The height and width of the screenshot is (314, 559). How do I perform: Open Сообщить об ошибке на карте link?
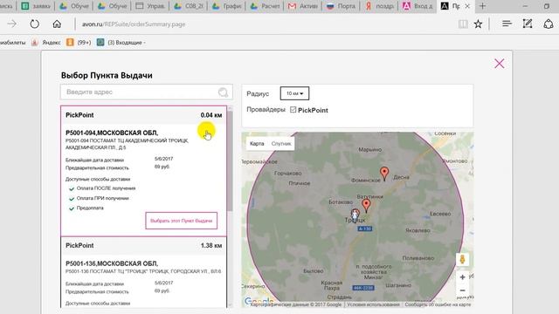[x=438, y=304]
